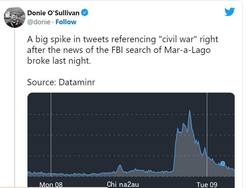
Task: Select the blue data point on chart
Action: tap(223, 163)
